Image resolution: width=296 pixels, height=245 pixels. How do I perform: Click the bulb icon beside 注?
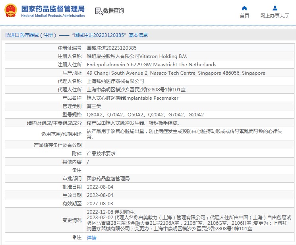[74, 237]
